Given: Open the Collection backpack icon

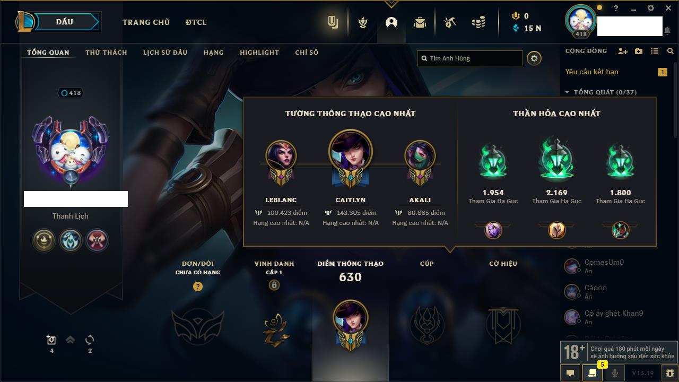Looking at the screenshot, I should pyautogui.click(x=420, y=22).
